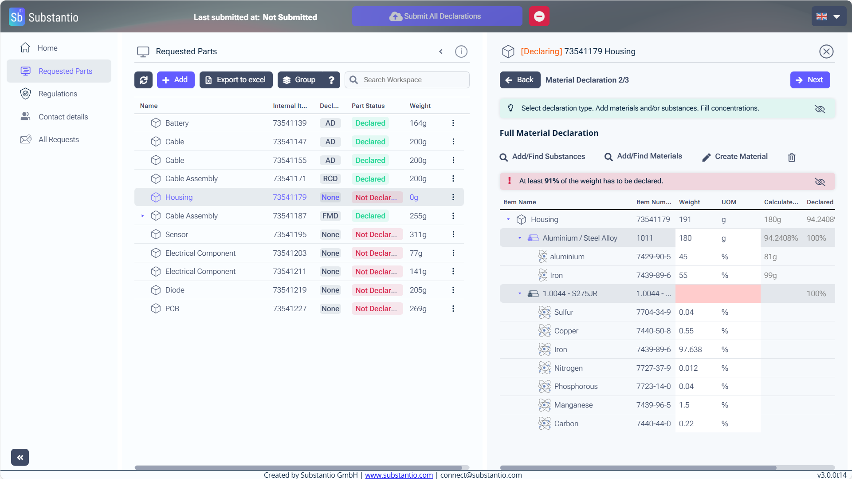Open the language flag dropdown
Screen dimensions: 852x479
[x=828, y=16]
